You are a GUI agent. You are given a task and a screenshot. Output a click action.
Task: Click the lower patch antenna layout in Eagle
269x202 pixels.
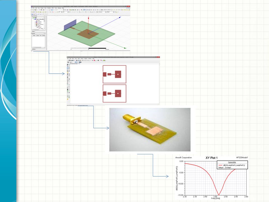coord(114,93)
